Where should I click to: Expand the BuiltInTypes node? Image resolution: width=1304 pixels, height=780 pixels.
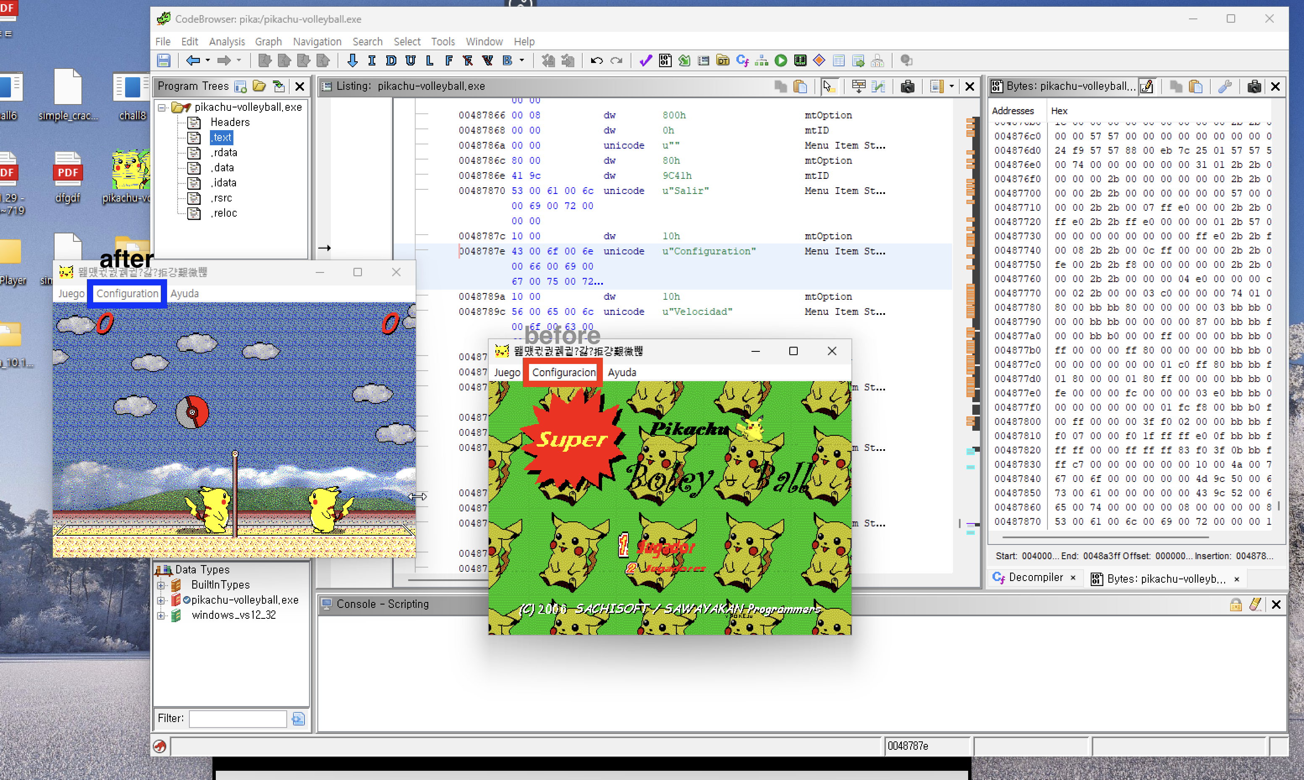point(161,585)
